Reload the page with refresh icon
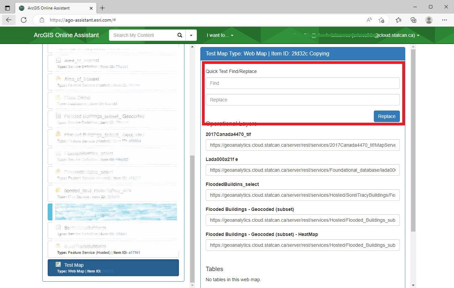This screenshot has height=288, width=454. 24,20
